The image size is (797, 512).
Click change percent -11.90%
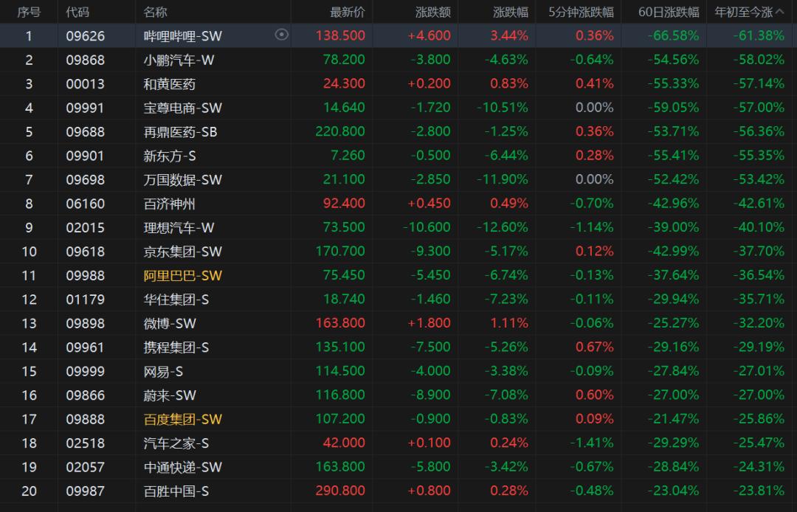(x=503, y=179)
